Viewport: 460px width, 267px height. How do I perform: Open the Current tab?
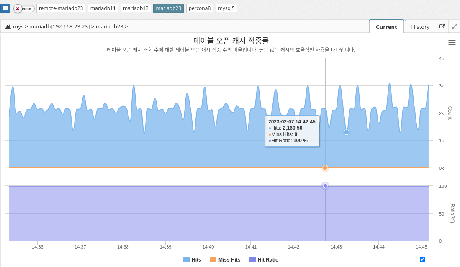(386, 27)
